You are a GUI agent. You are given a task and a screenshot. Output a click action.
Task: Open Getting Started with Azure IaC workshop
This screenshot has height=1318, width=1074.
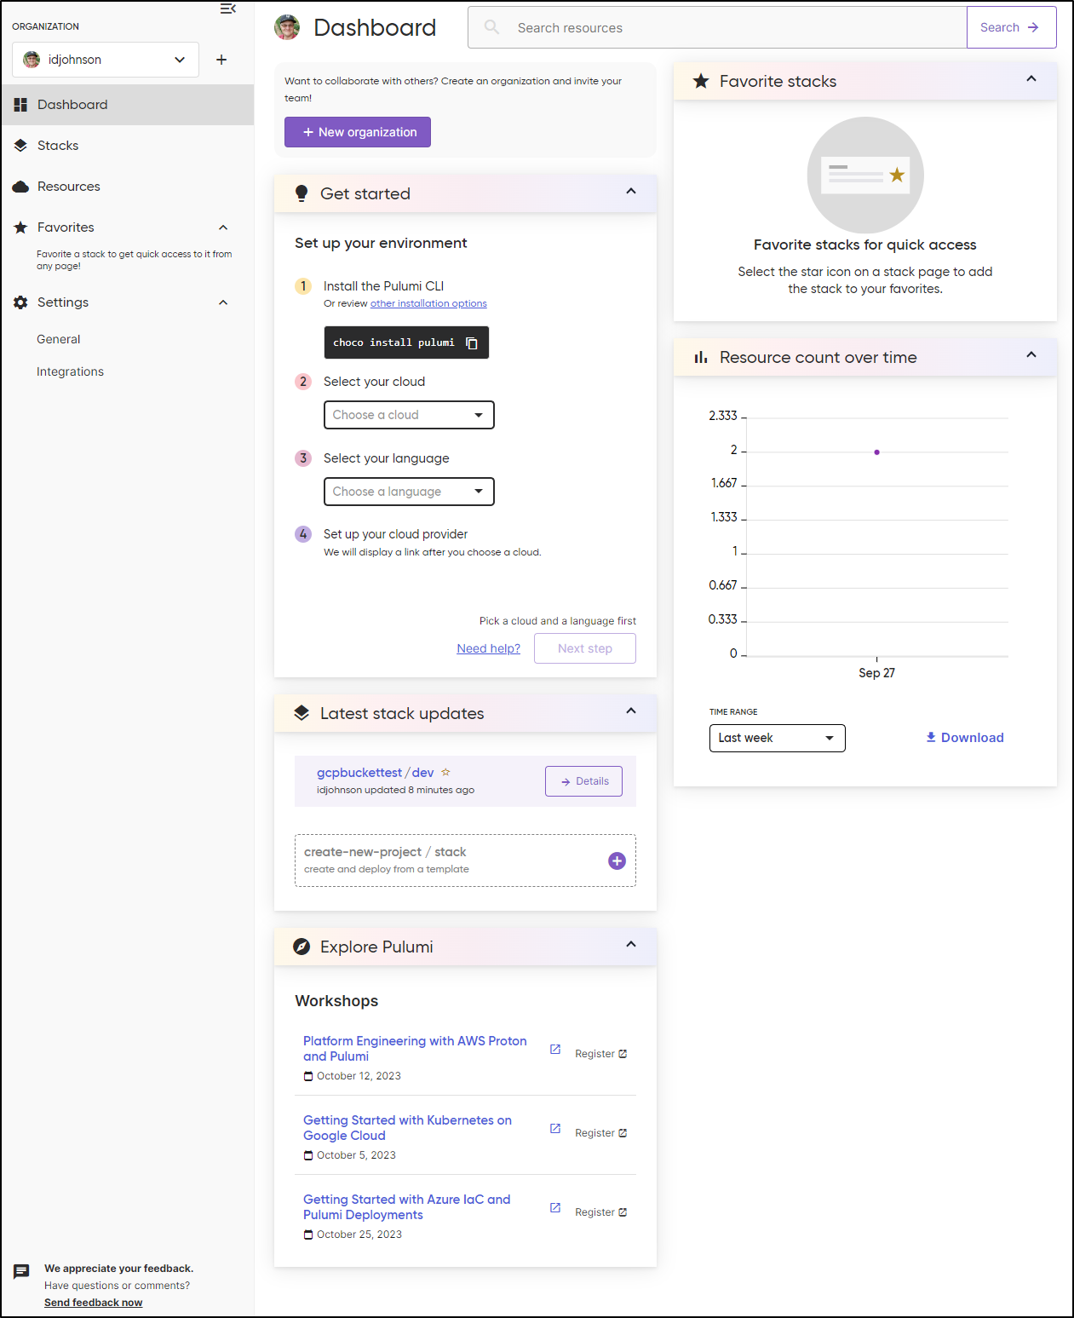pyautogui.click(x=407, y=1207)
